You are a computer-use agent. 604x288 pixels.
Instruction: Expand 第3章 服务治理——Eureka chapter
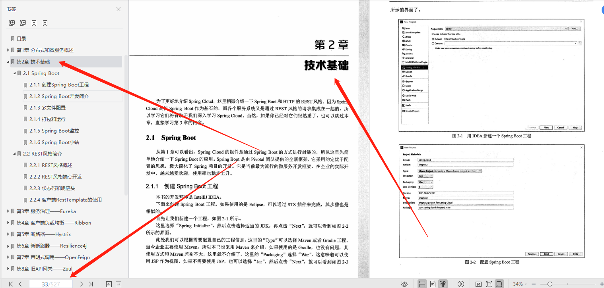[x=8, y=211]
